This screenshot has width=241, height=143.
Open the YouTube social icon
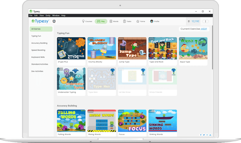coord(210,135)
